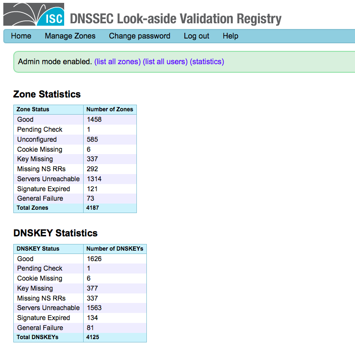Select the zone count 73

90,198
